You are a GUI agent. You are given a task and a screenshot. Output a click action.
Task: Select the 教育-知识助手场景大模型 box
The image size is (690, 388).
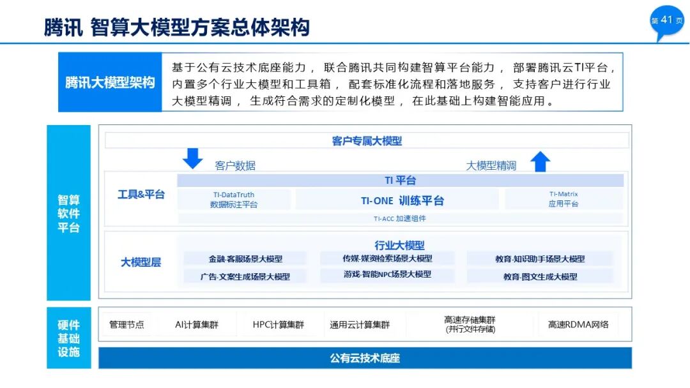click(x=540, y=259)
